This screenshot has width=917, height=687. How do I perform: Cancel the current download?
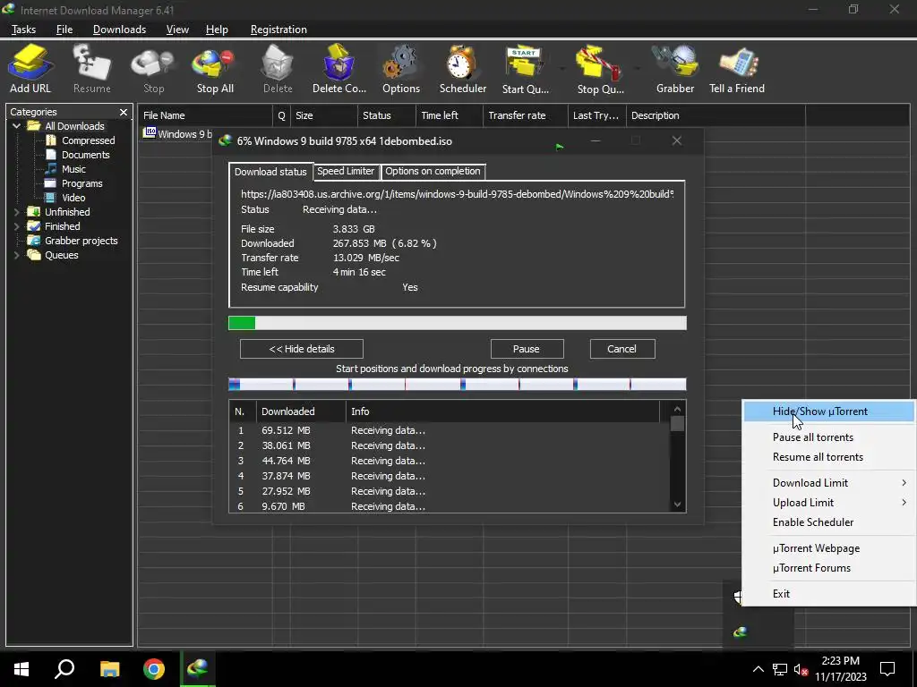(621, 349)
